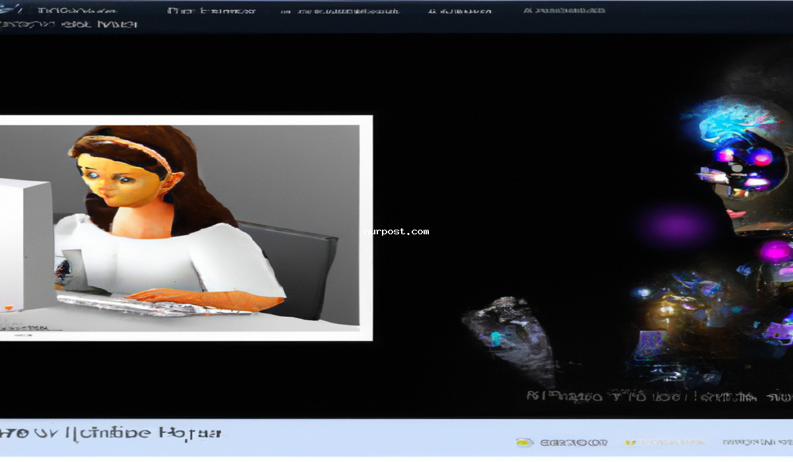Click the nurpost.com watermark link

point(397,232)
